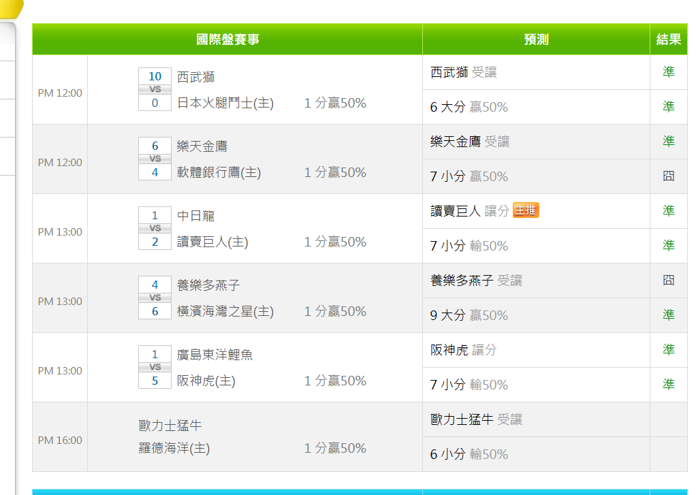This screenshot has height=495, width=696.
Task: Click the score 6 for 橫濱海灣之星
Action: (x=155, y=310)
